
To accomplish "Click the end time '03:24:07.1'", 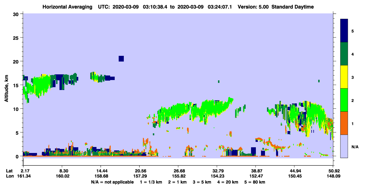I will point(221,7).
